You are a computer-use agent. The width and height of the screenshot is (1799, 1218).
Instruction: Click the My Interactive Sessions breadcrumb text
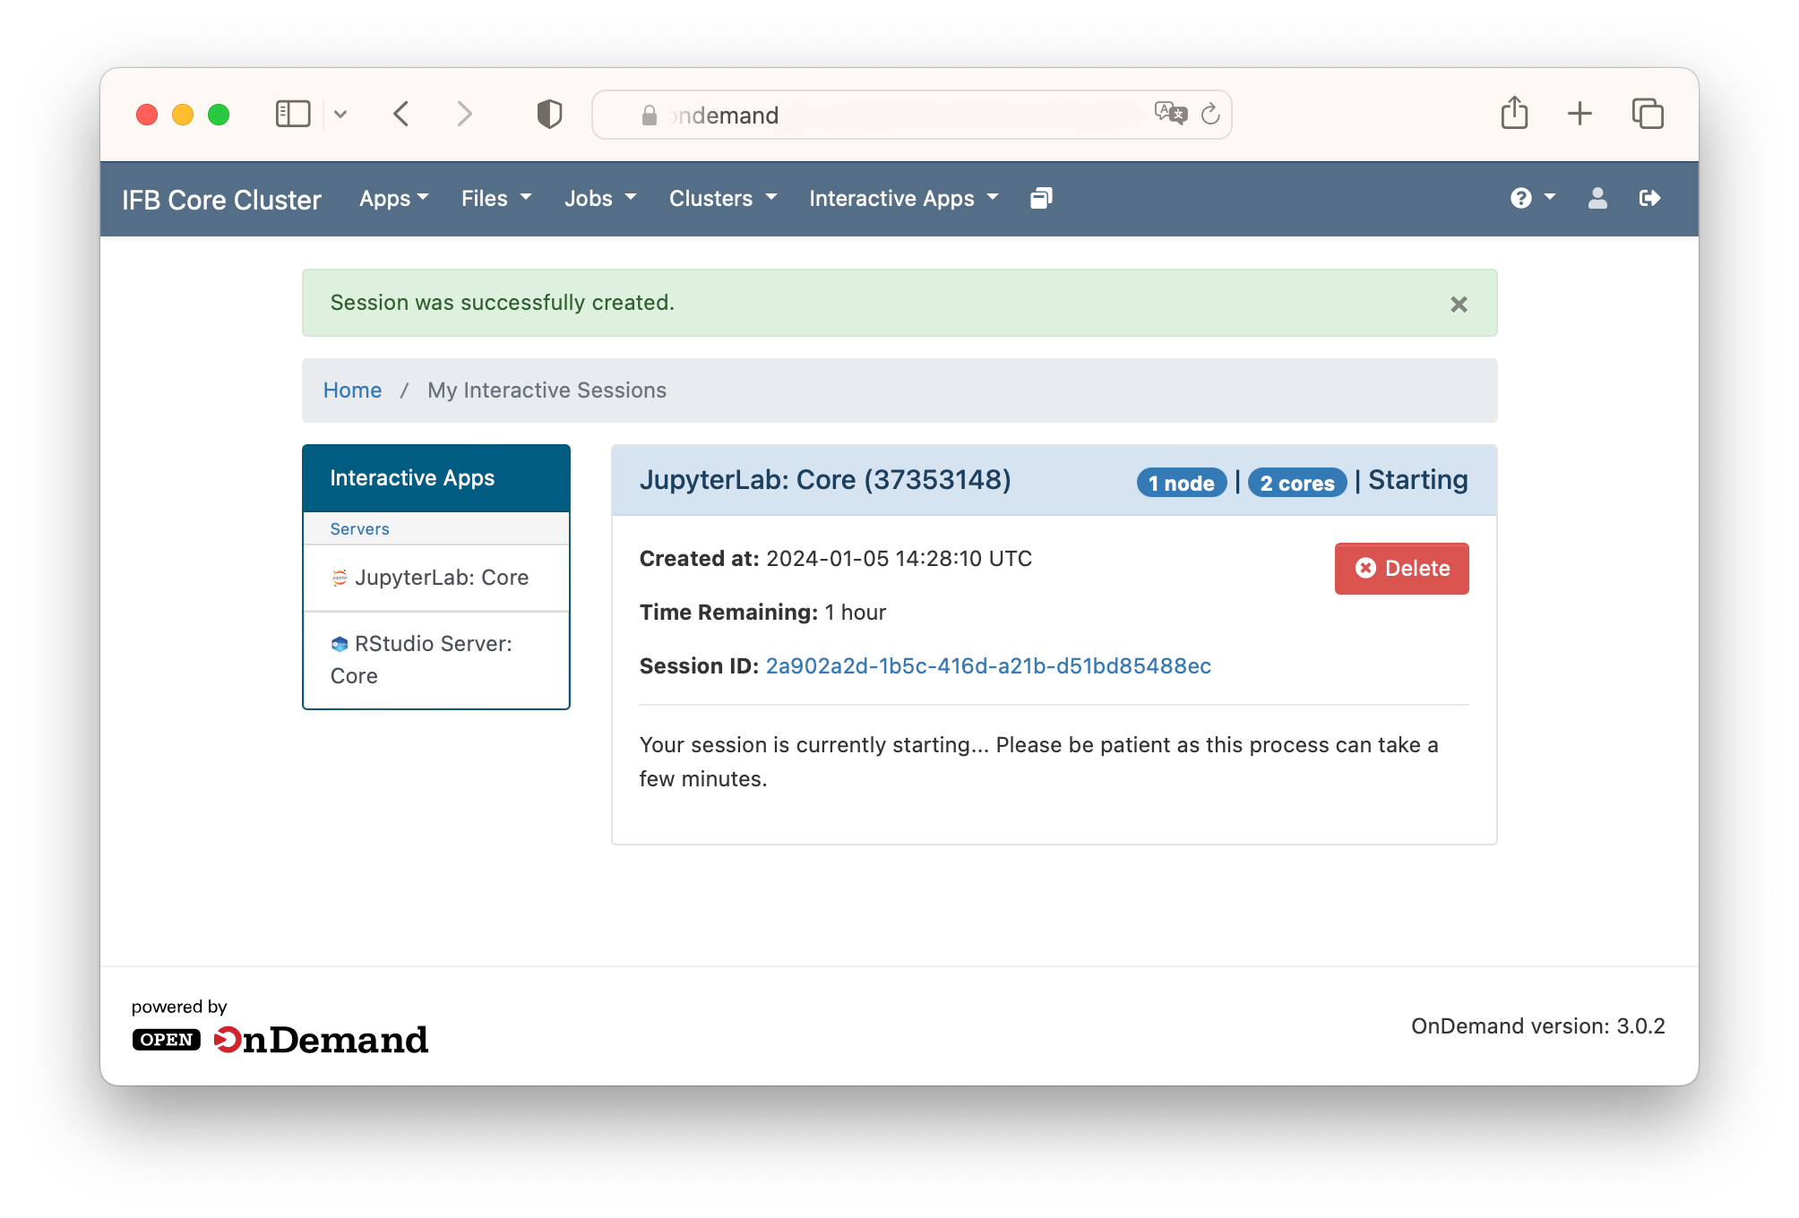tap(547, 390)
